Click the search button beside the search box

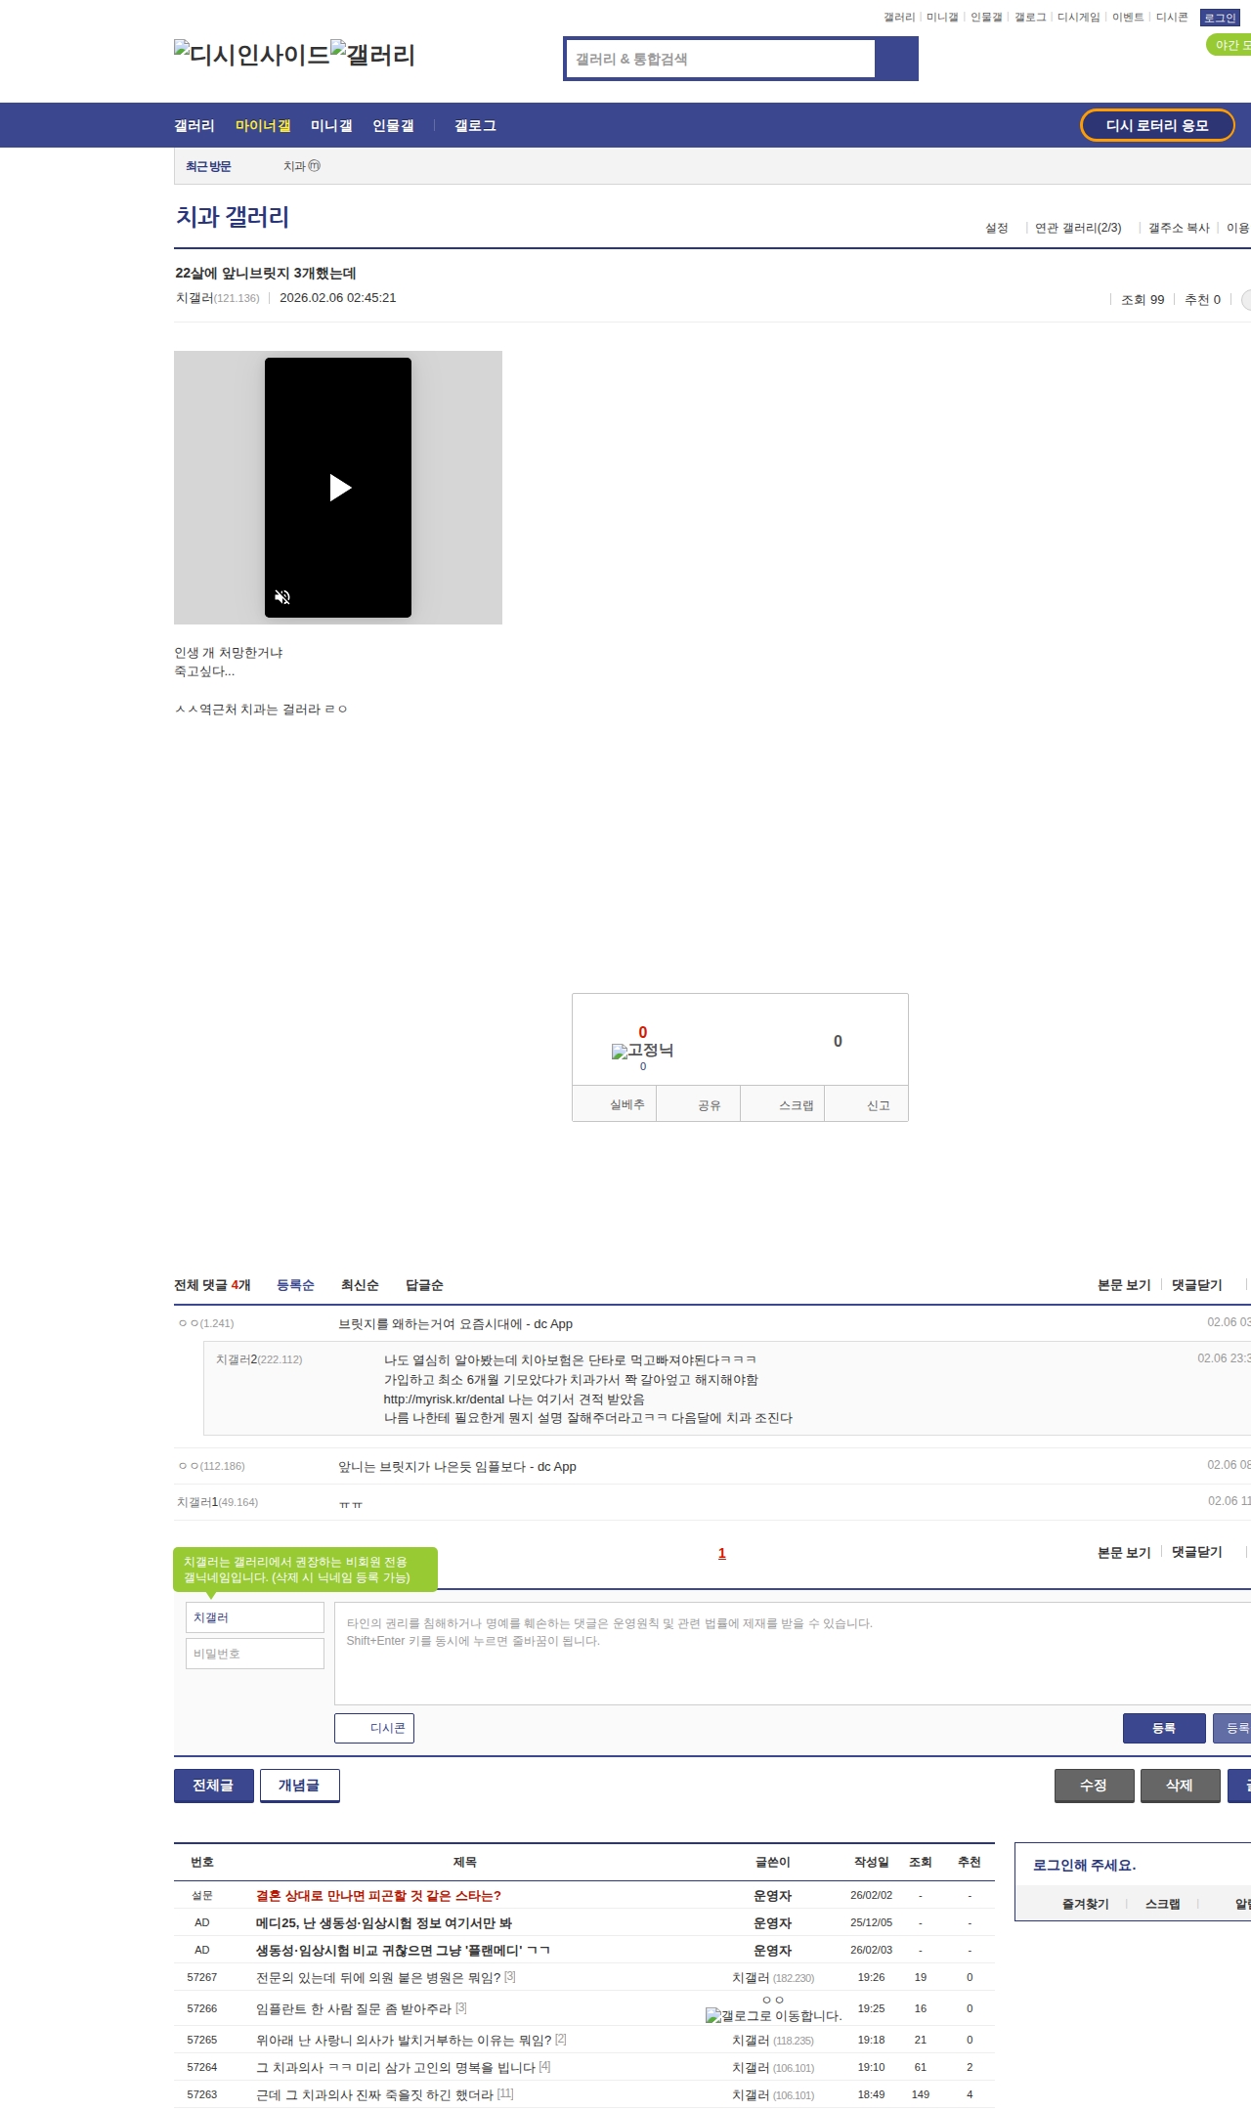pos(896,59)
